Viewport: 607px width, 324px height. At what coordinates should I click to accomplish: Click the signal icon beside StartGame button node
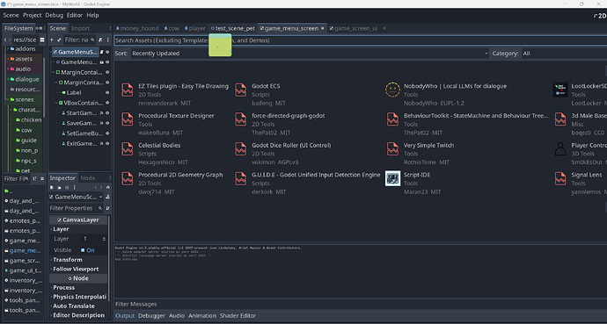(102, 113)
